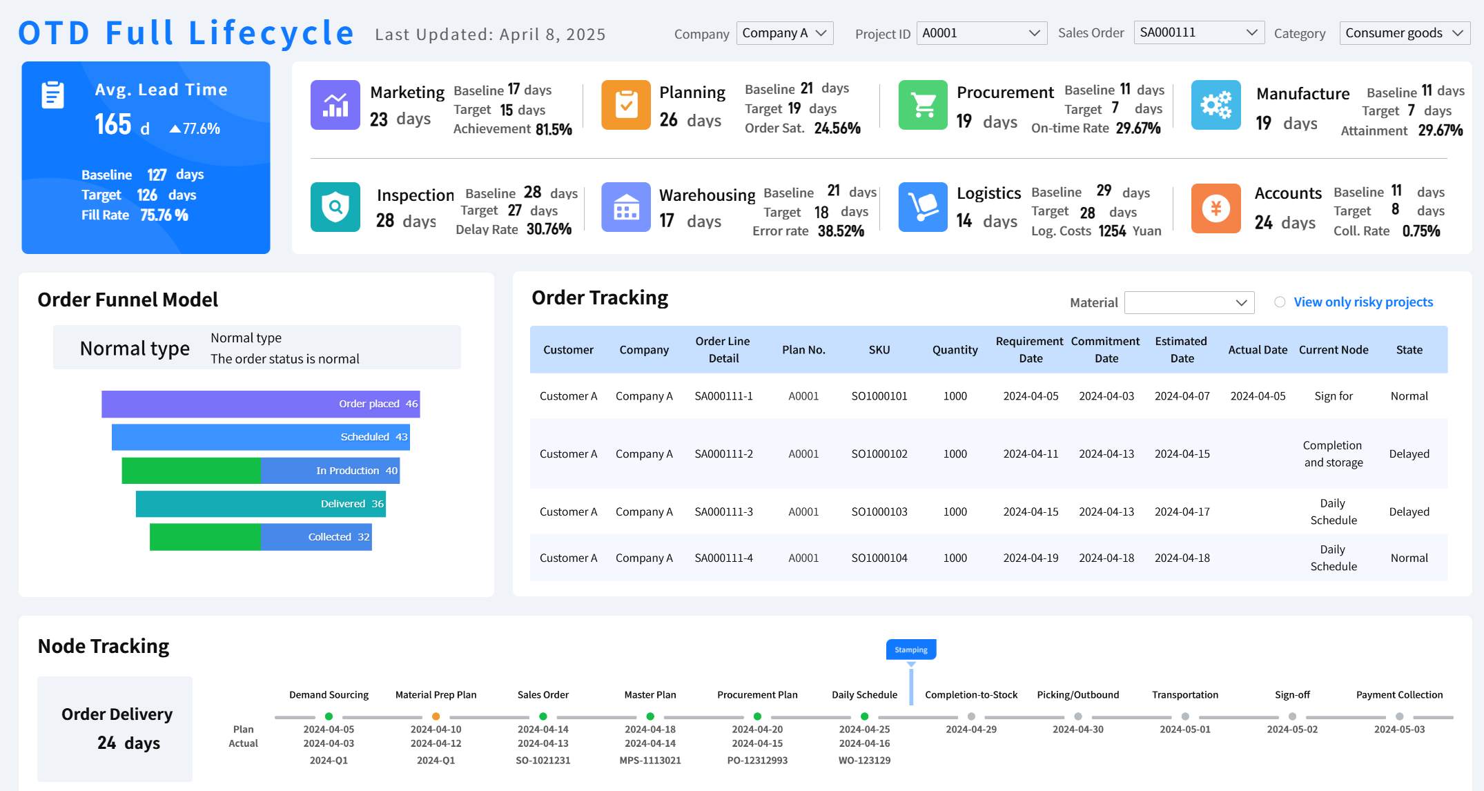Click the Order Funnel Model heading
The image size is (1484, 791).
coord(127,300)
